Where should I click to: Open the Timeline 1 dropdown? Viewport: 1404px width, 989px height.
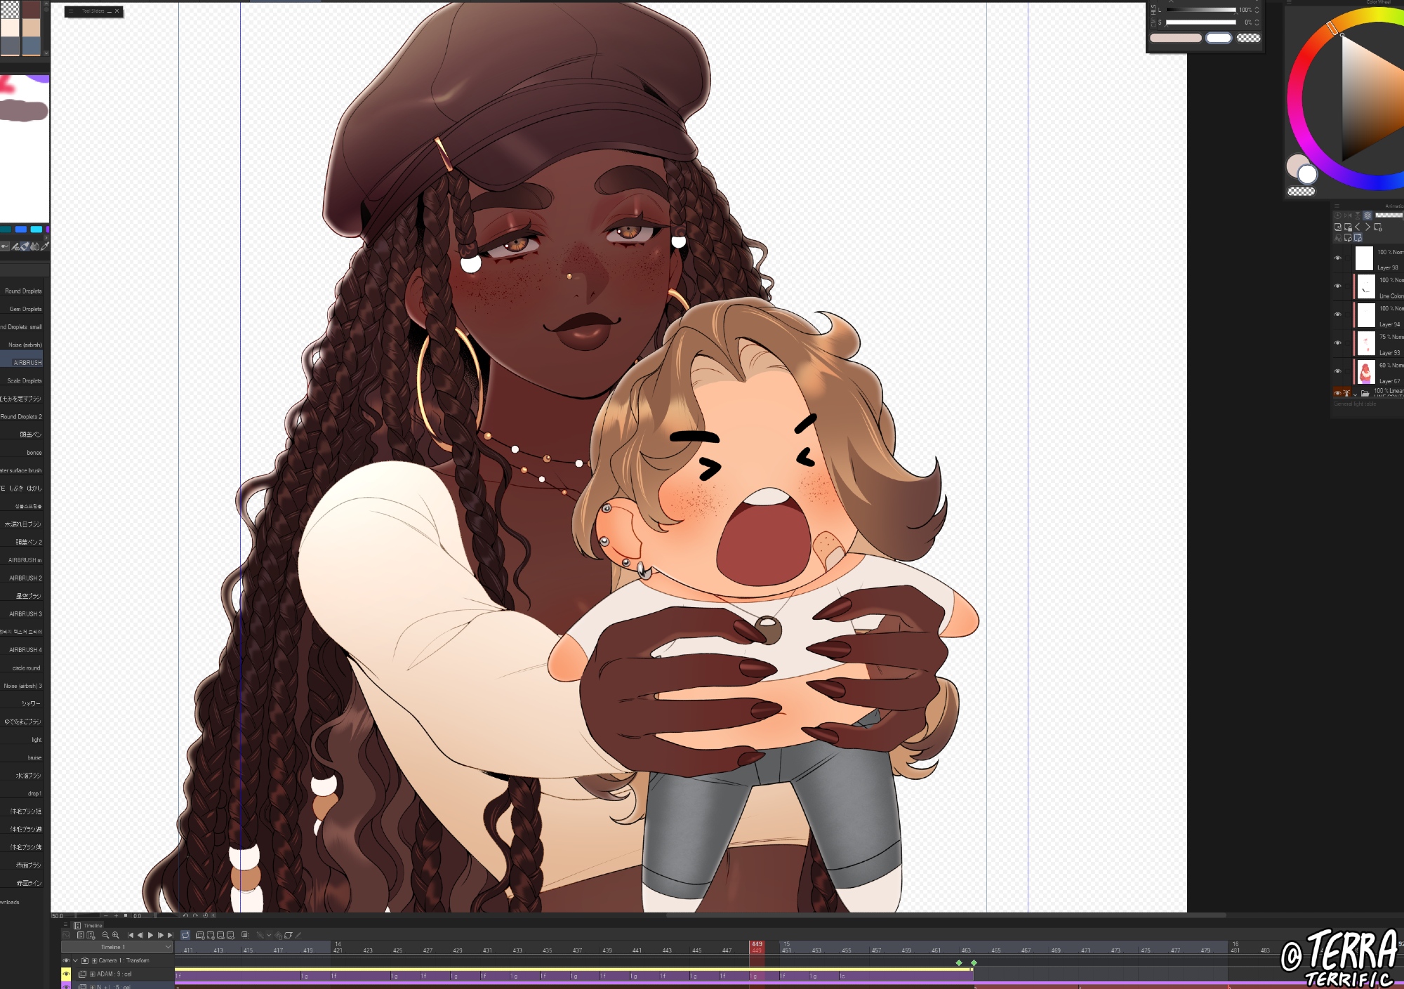[168, 947]
